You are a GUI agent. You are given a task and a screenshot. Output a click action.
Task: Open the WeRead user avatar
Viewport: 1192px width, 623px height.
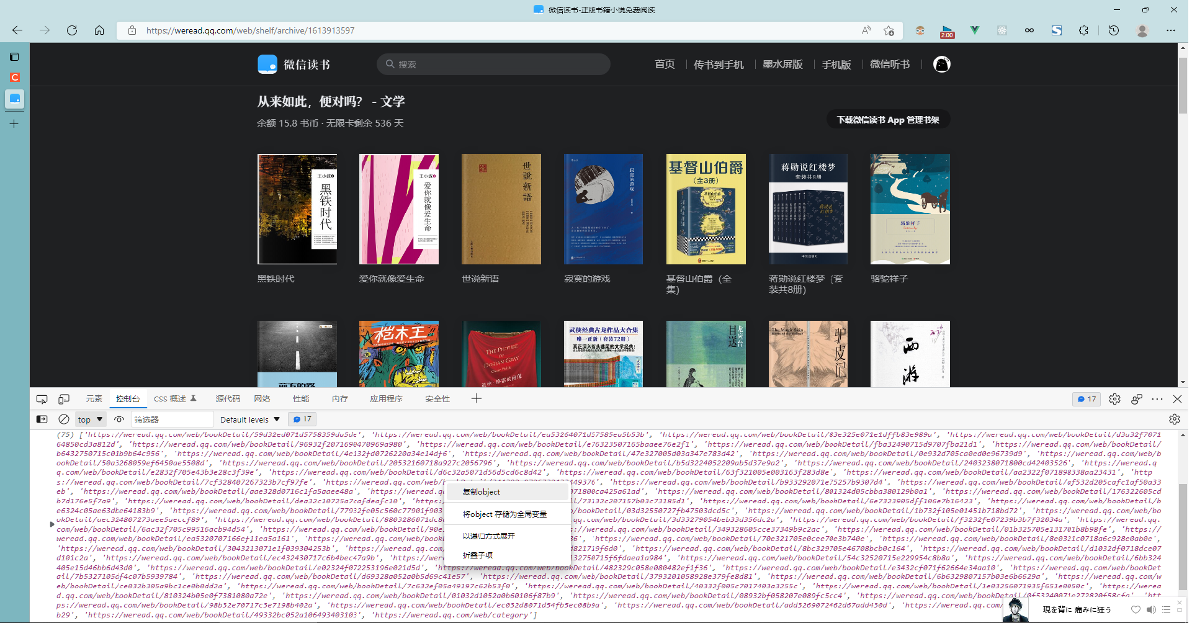(x=942, y=65)
